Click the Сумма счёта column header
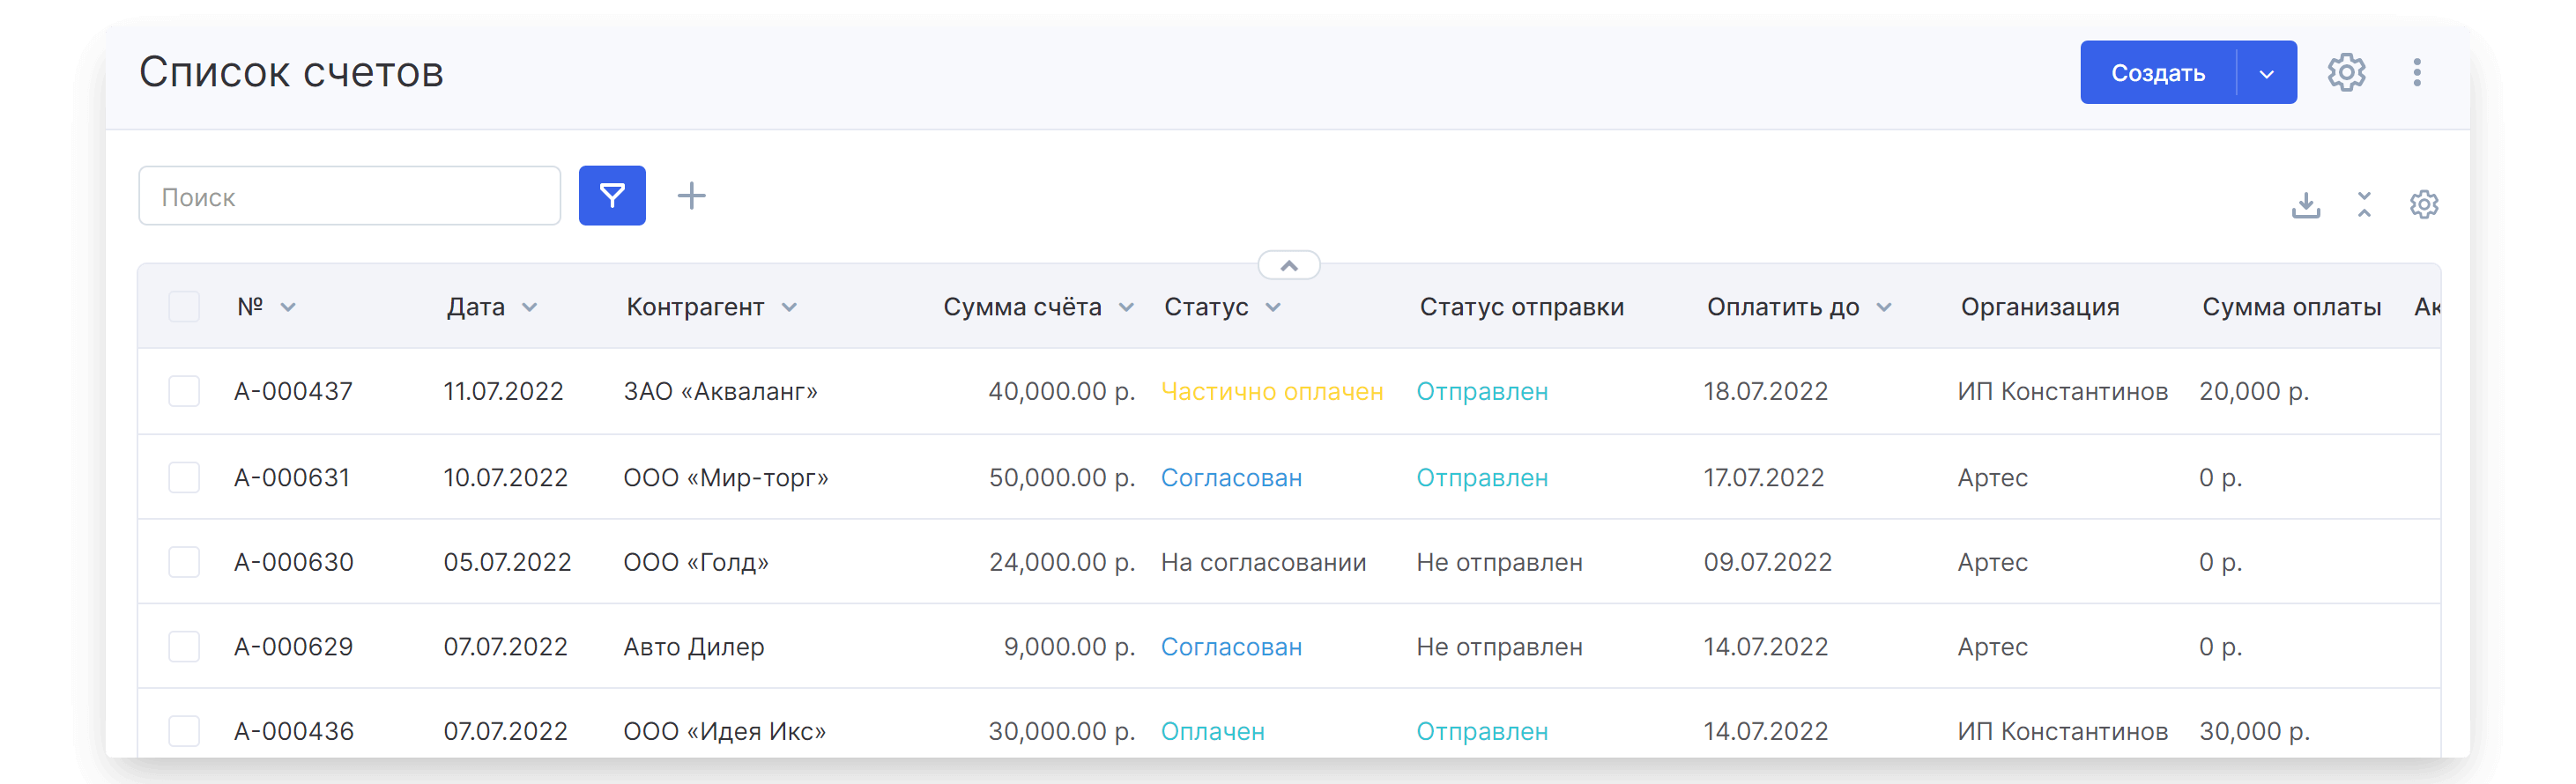Image resolution: width=2576 pixels, height=784 pixels. (1022, 307)
